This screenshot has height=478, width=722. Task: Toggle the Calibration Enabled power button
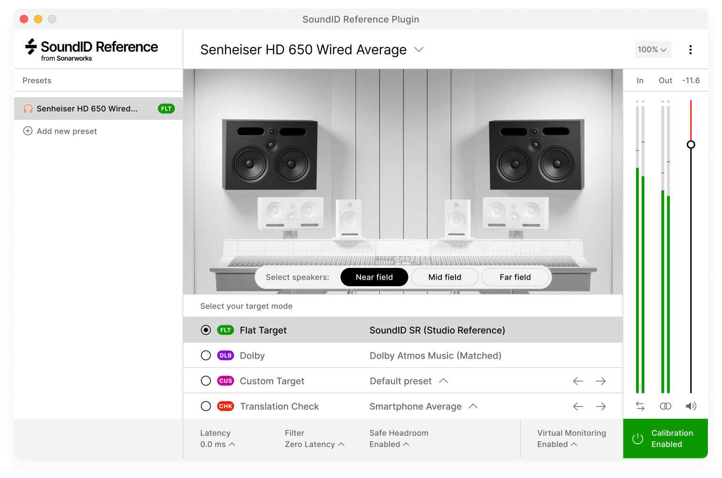click(638, 439)
